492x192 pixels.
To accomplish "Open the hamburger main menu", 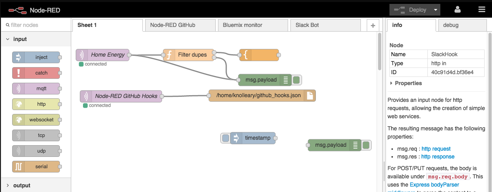I will click(x=481, y=10).
